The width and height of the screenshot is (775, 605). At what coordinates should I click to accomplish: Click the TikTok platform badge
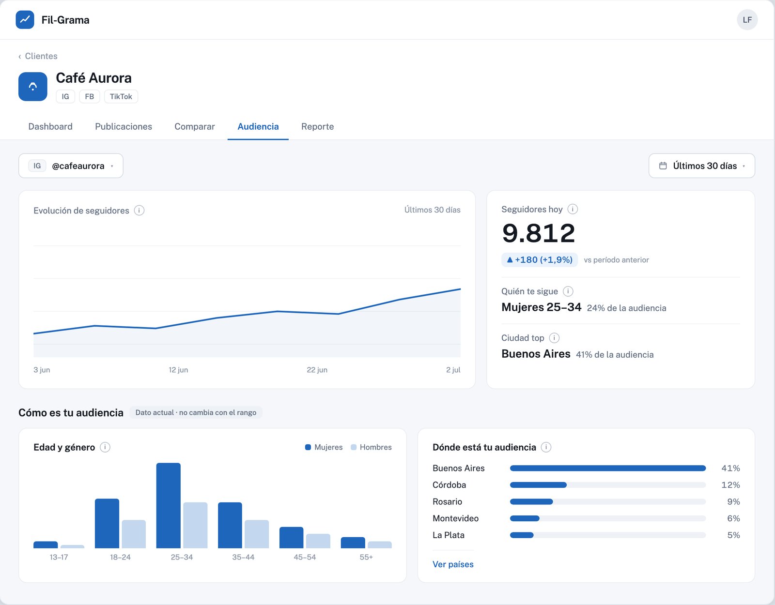(121, 96)
